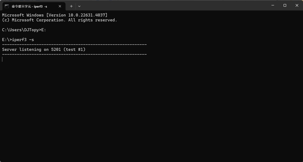Click the Microsoft Corporation copyright line
The width and height of the screenshot is (303, 162).
60,20
